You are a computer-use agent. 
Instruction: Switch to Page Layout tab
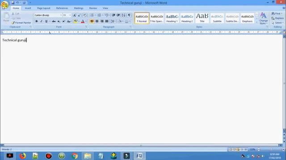[44, 8]
